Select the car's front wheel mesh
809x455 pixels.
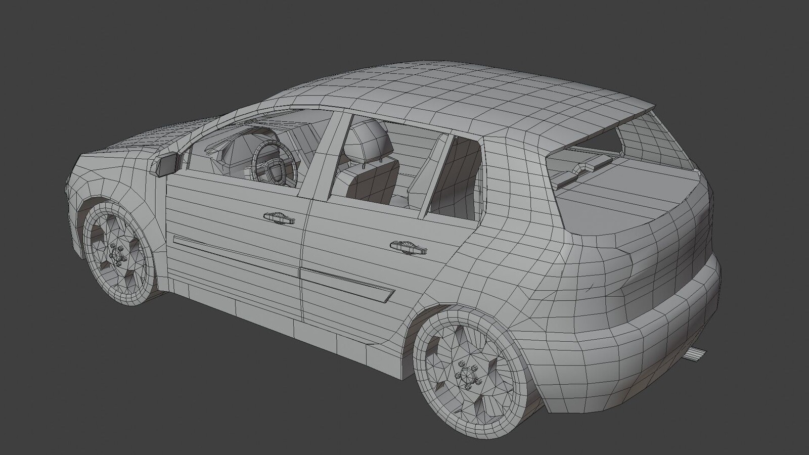[118, 254]
